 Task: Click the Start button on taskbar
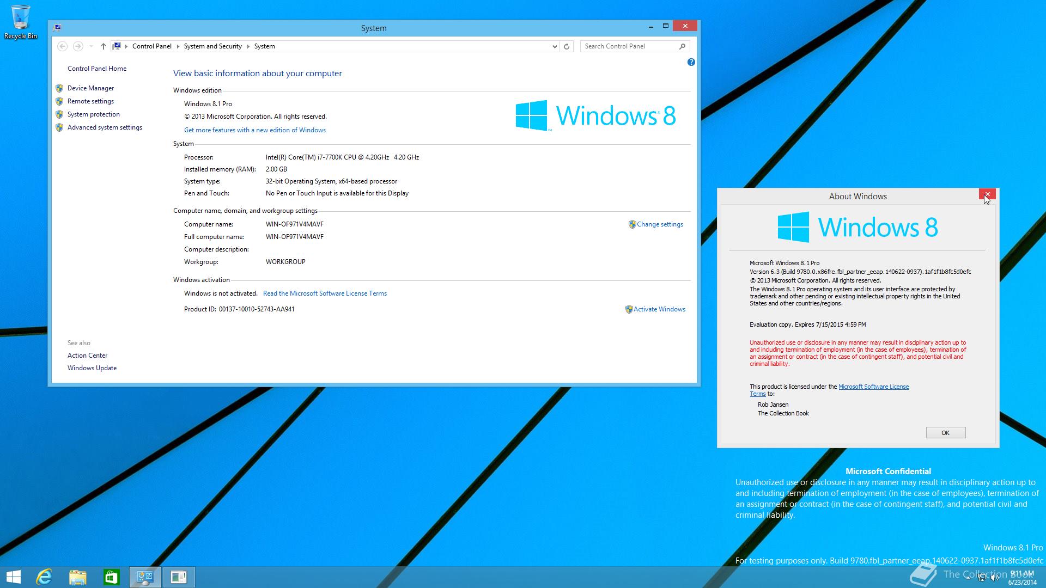14,577
